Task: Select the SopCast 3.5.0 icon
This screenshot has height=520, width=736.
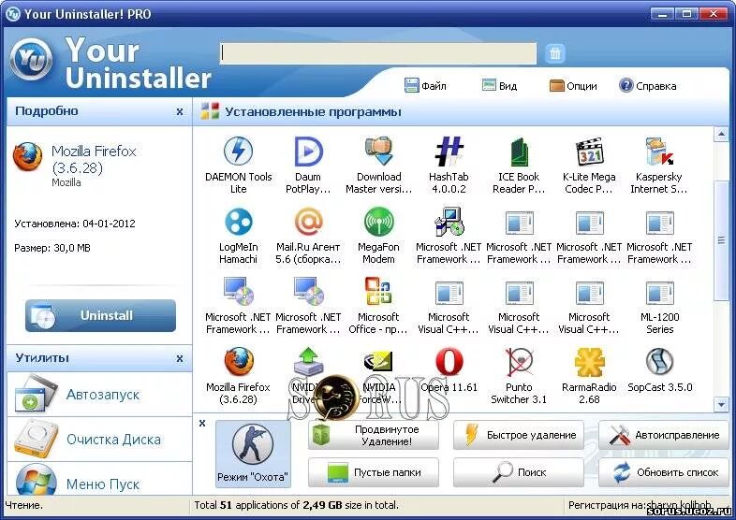Action: coord(659,362)
